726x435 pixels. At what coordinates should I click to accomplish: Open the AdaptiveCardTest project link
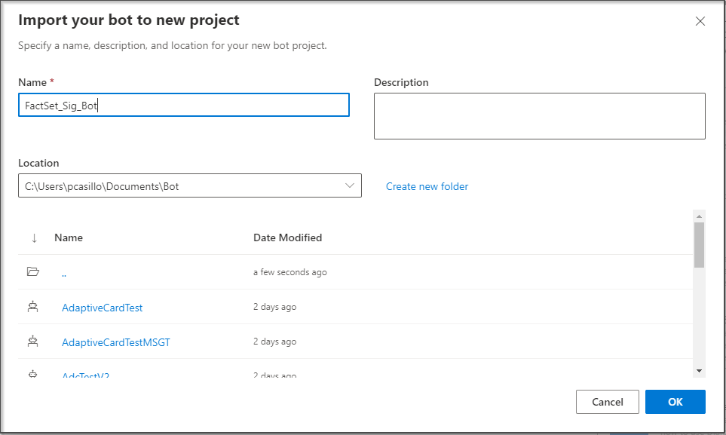[102, 307]
